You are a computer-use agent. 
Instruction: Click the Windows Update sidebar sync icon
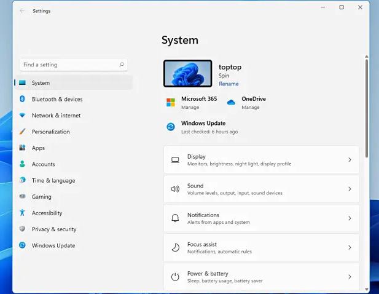(22, 245)
